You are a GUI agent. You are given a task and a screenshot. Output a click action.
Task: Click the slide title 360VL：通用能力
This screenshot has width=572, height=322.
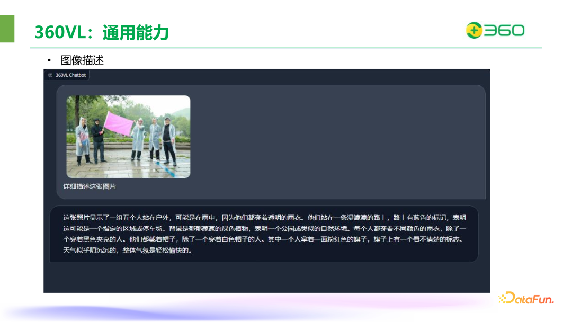pyautogui.click(x=102, y=31)
